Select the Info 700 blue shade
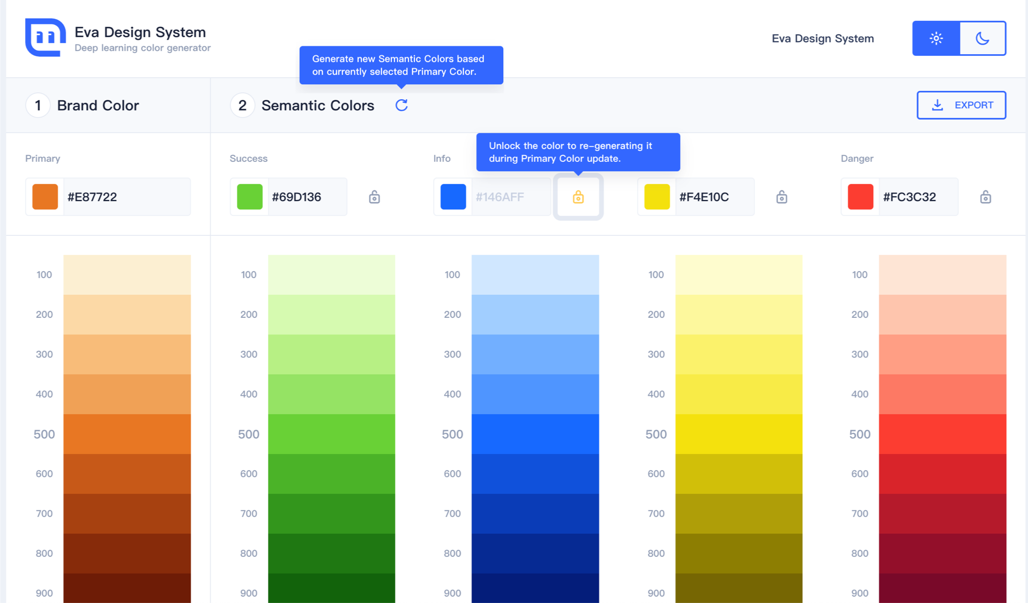 tap(535, 513)
